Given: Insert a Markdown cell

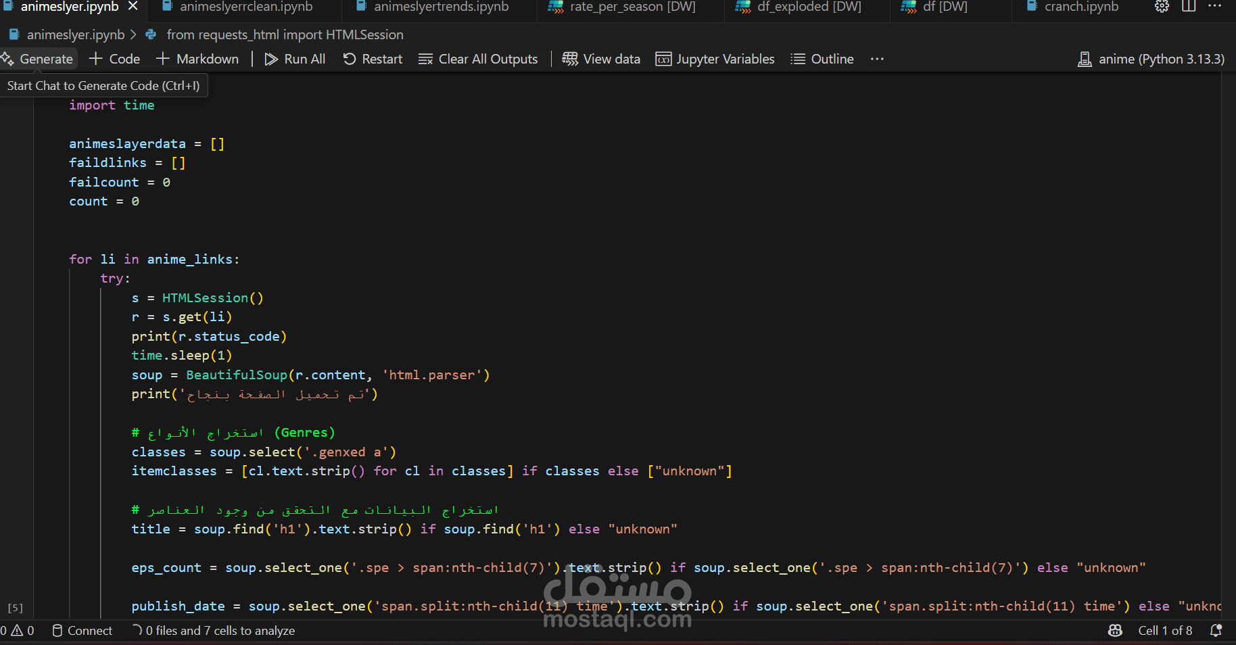Looking at the screenshot, I should pyautogui.click(x=197, y=59).
